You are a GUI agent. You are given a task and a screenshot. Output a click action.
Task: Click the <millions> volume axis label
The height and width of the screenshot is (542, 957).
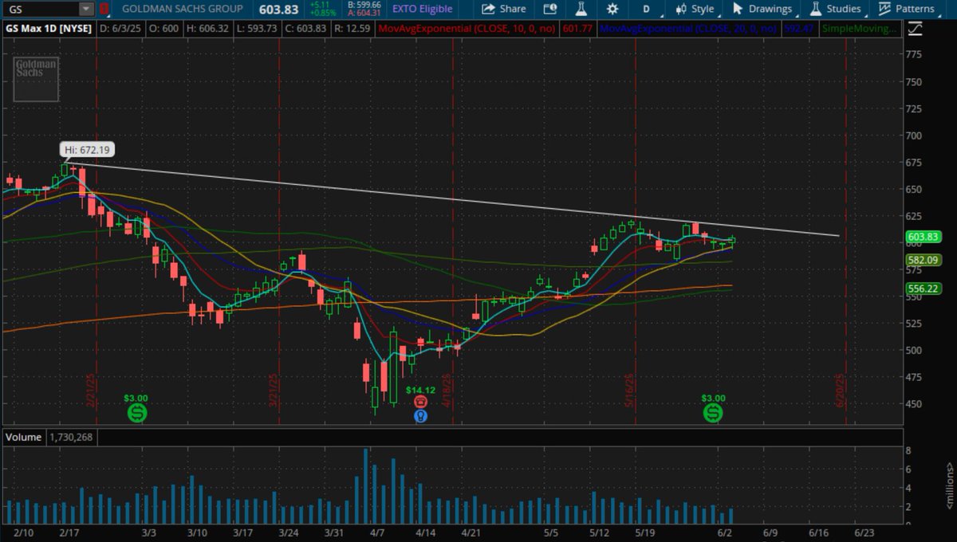click(949, 485)
